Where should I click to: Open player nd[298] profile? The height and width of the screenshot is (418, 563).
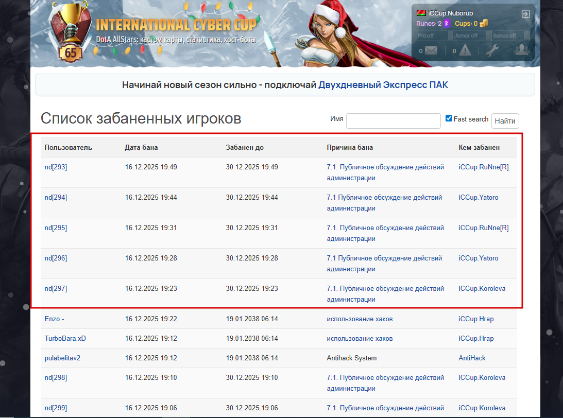click(x=56, y=378)
